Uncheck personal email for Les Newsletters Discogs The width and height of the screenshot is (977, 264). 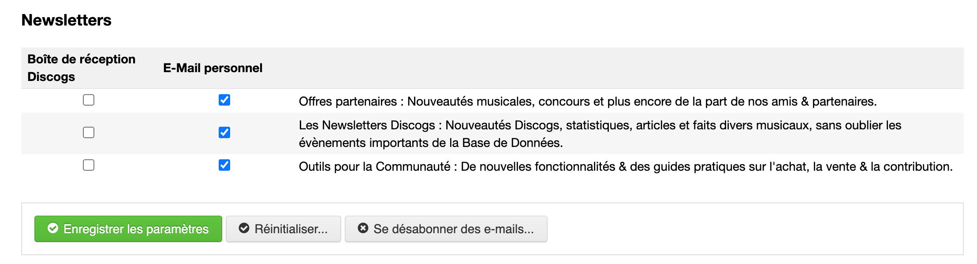[224, 132]
